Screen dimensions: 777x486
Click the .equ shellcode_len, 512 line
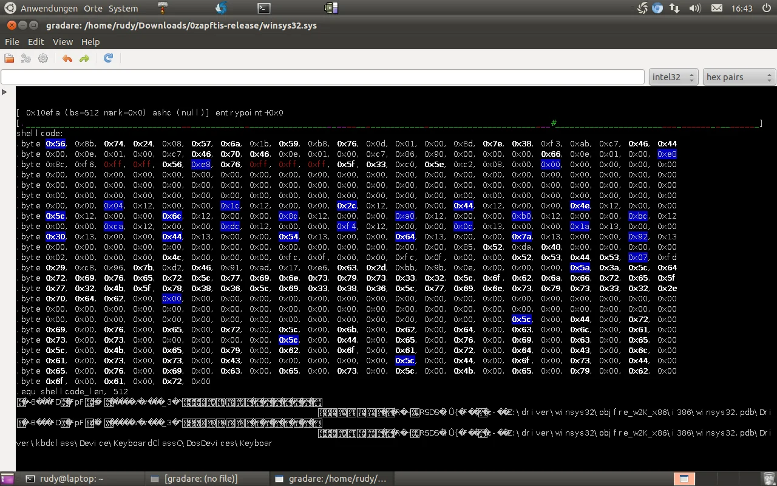72,392
